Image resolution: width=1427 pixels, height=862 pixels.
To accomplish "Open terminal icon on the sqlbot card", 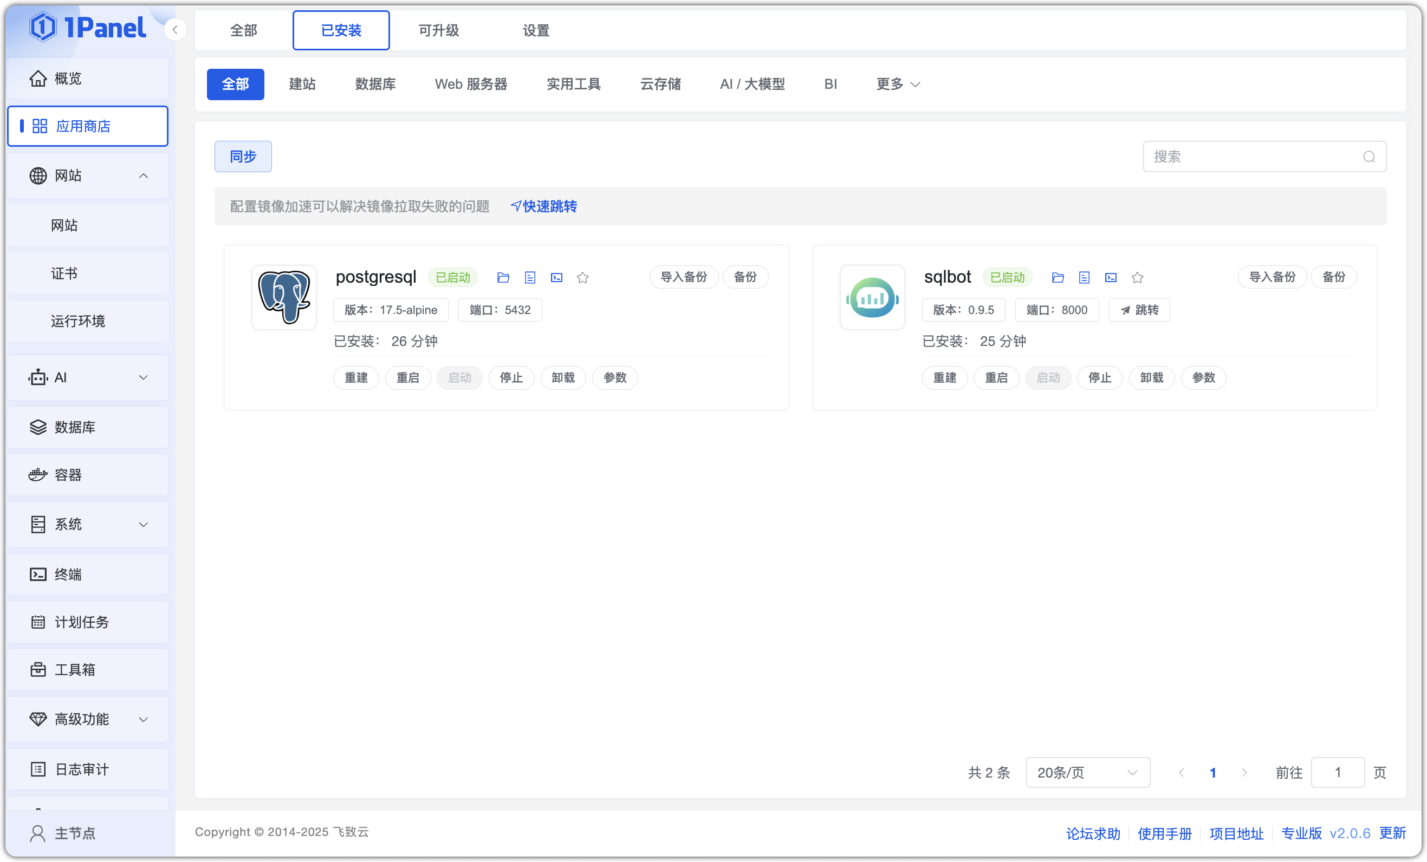I will tap(1110, 277).
